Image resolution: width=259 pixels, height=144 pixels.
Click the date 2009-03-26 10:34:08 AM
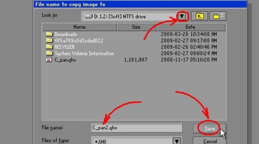coord(189,34)
